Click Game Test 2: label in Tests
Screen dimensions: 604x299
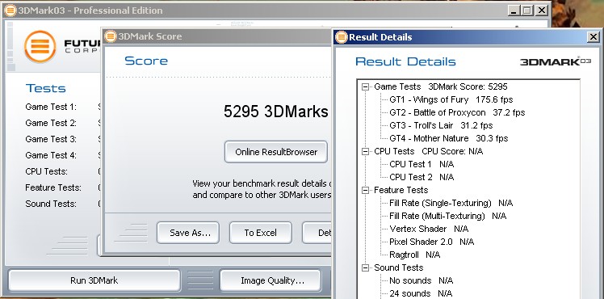[x=51, y=123]
